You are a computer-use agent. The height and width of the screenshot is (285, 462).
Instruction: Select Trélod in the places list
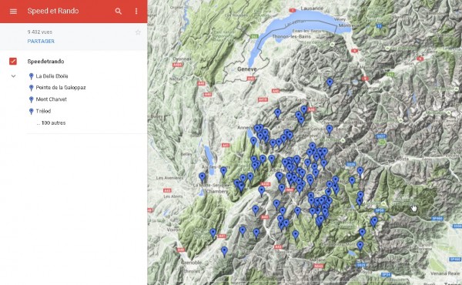(43, 111)
